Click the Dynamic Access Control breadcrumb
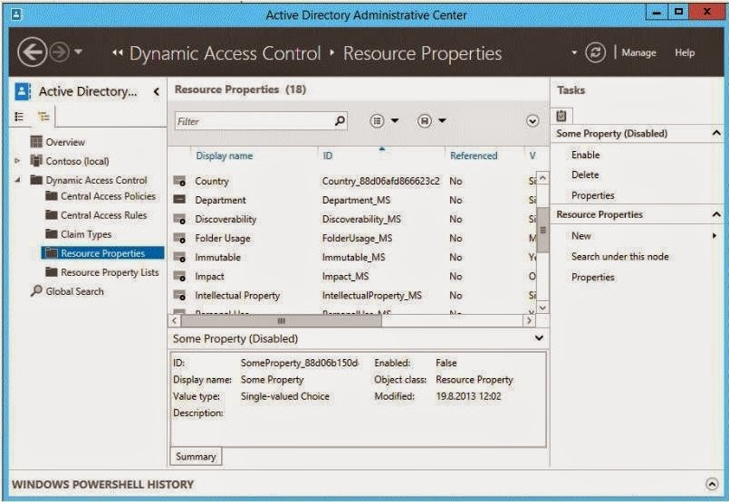Screen dimensions: 729x502 (x=225, y=53)
